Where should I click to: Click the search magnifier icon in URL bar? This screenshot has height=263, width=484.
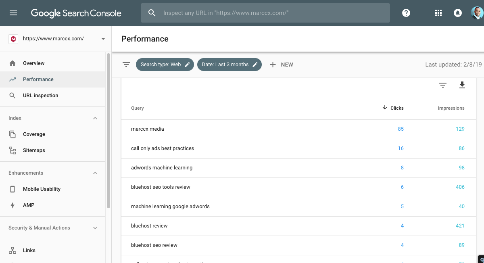coord(152,13)
